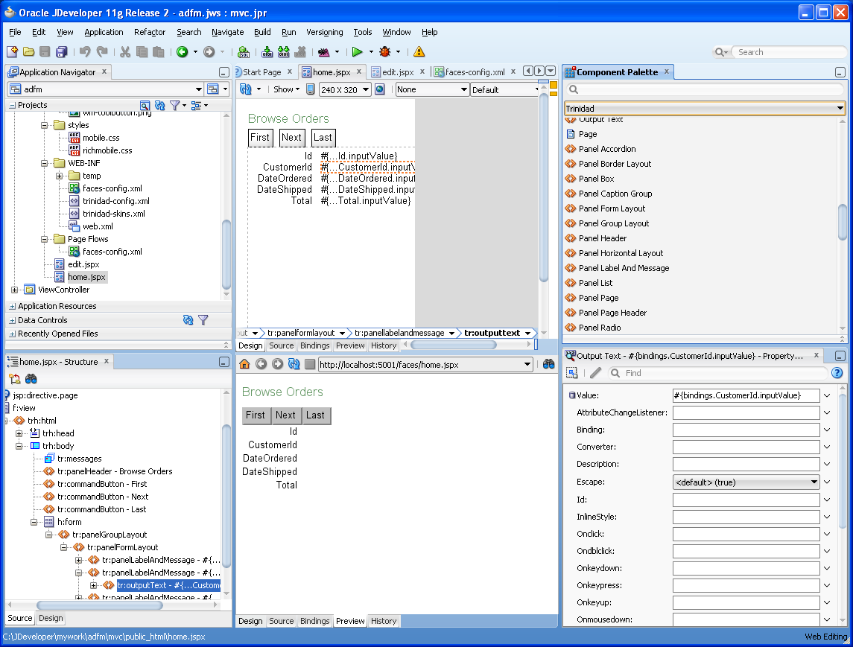853x647 pixels.
Task: Click the Make project build icon
Action: [267, 51]
